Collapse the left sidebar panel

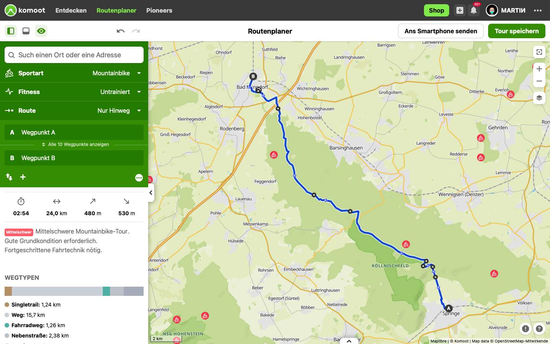click(151, 193)
